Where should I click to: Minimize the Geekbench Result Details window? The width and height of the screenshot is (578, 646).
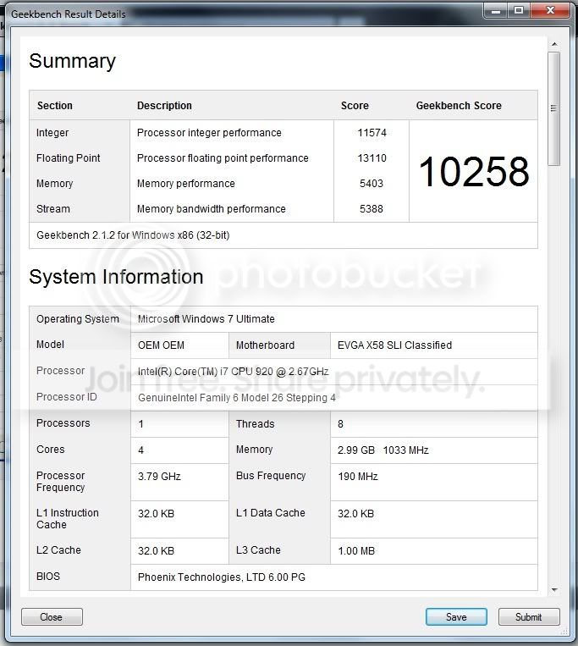pos(496,10)
